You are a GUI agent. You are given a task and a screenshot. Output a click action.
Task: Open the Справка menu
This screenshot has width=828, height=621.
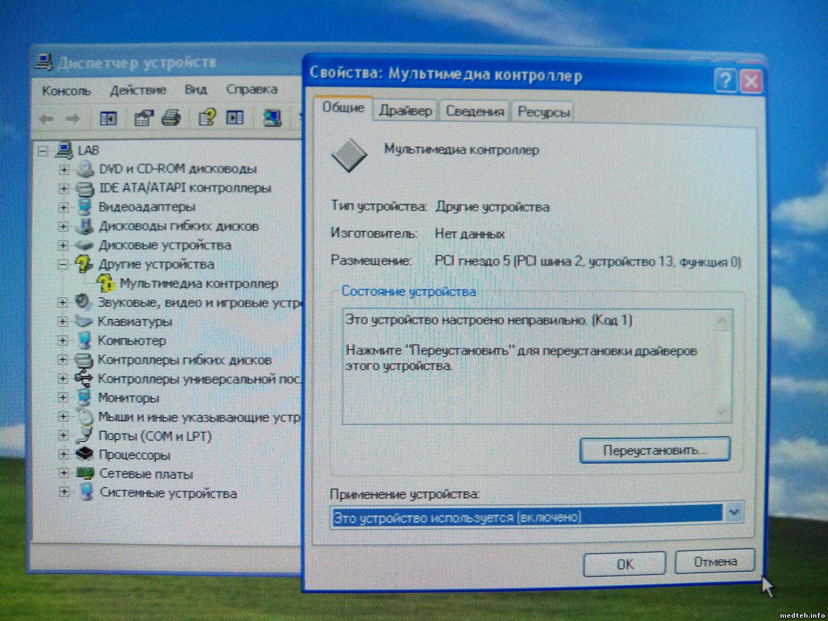click(251, 89)
